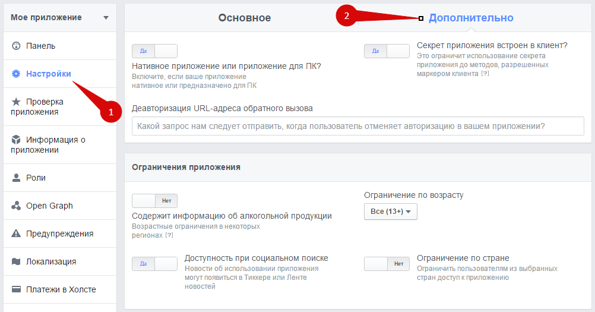
Task: Click the gear icon next to Настройки
Action: pos(16,74)
